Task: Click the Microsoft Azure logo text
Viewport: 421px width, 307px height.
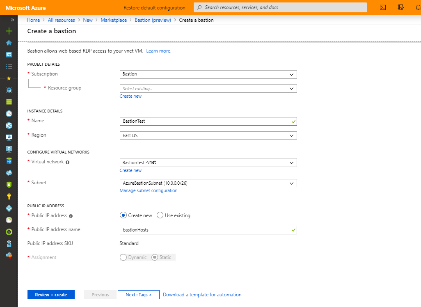Action: click(x=25, y=8)
